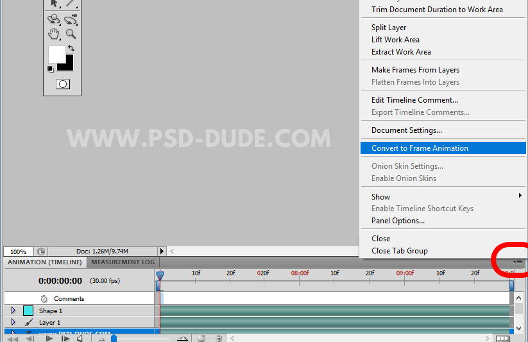
Task: Expand the Shape 1 layer properties
Action: pyautogui.click(x=13, y=310)
